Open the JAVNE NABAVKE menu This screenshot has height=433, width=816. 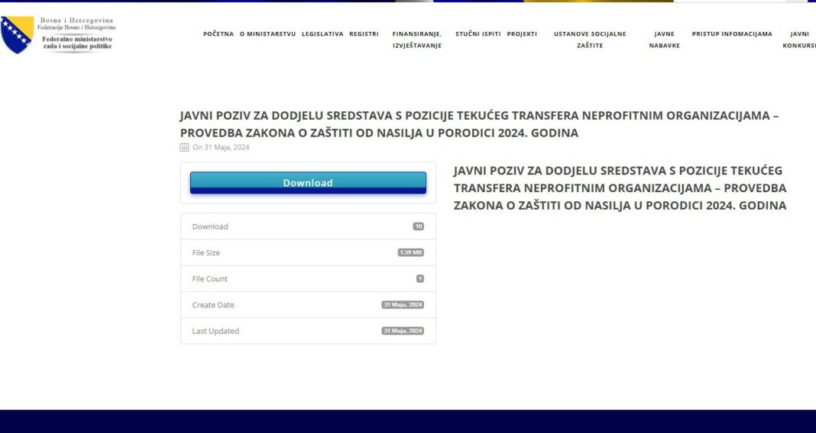pos(664,40)
